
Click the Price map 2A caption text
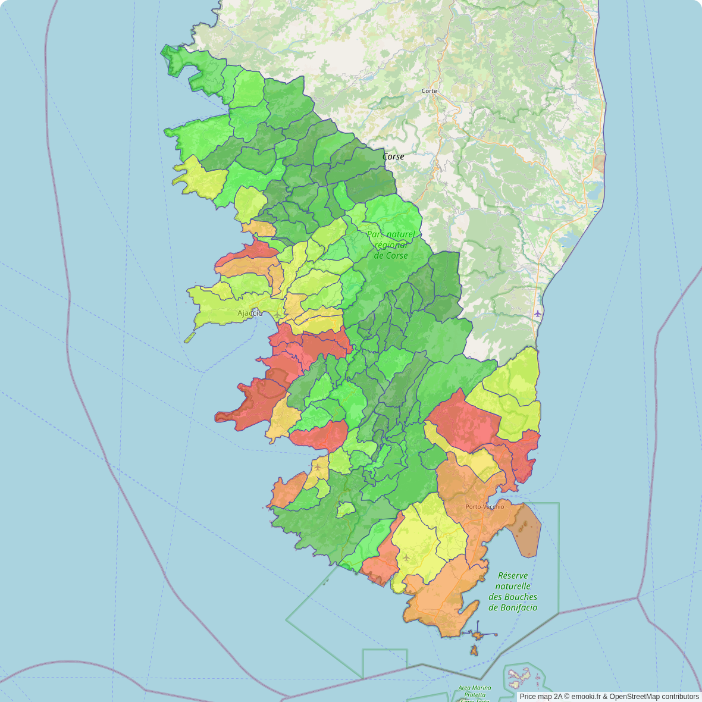(540, 697)
